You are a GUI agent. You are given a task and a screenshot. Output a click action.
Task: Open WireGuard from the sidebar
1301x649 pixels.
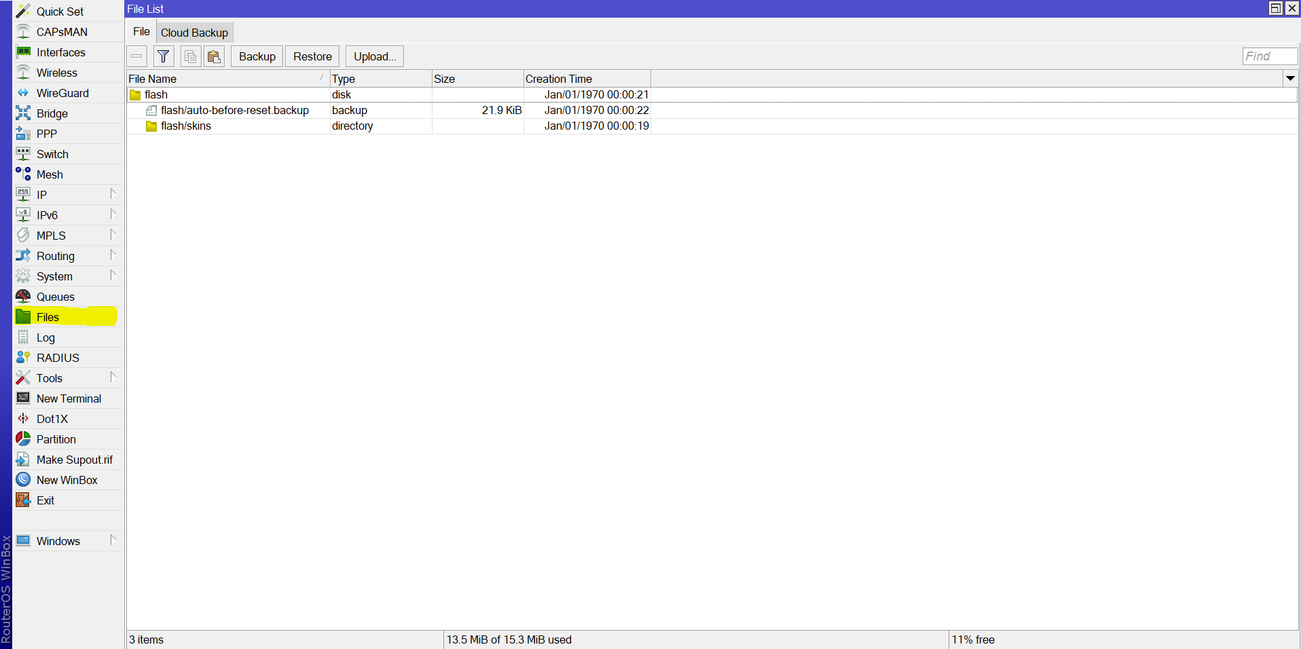[62, 93]
